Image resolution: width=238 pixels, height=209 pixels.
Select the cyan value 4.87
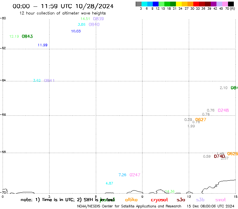point(109,183)
